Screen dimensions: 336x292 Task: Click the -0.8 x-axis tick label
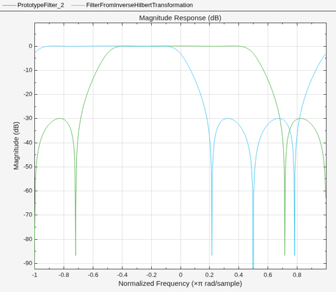64,275
